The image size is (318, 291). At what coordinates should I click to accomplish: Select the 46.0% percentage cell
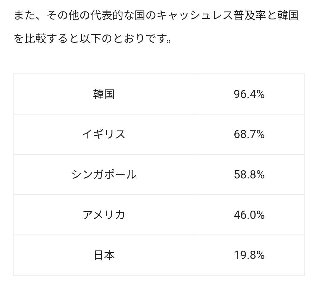[249, 215]
